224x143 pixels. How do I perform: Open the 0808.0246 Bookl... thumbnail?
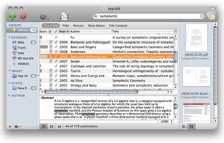tap(196, 76)
